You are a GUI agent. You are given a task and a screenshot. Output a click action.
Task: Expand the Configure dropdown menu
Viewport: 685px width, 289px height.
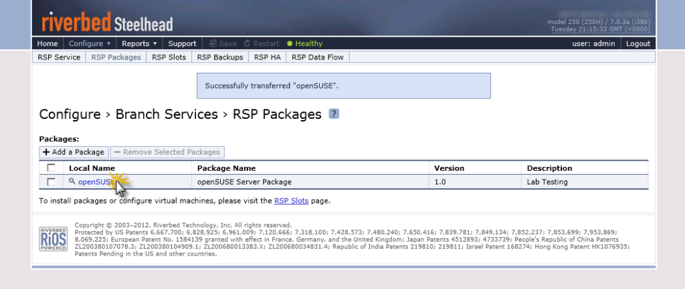tap(90, 43)
